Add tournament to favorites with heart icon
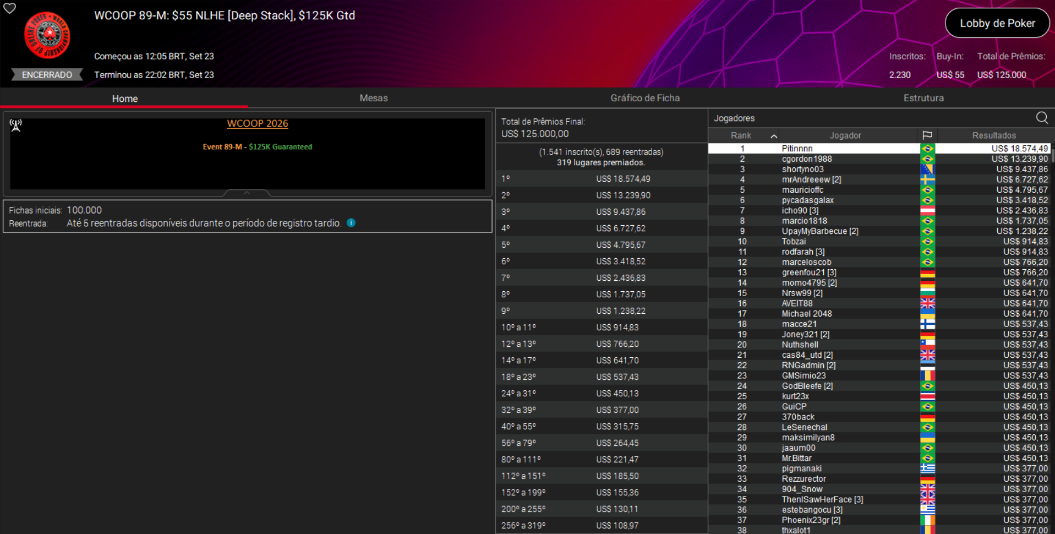The height and width of the screenshot is (534, 1055). pyautogui.click(x=10, y=8)
